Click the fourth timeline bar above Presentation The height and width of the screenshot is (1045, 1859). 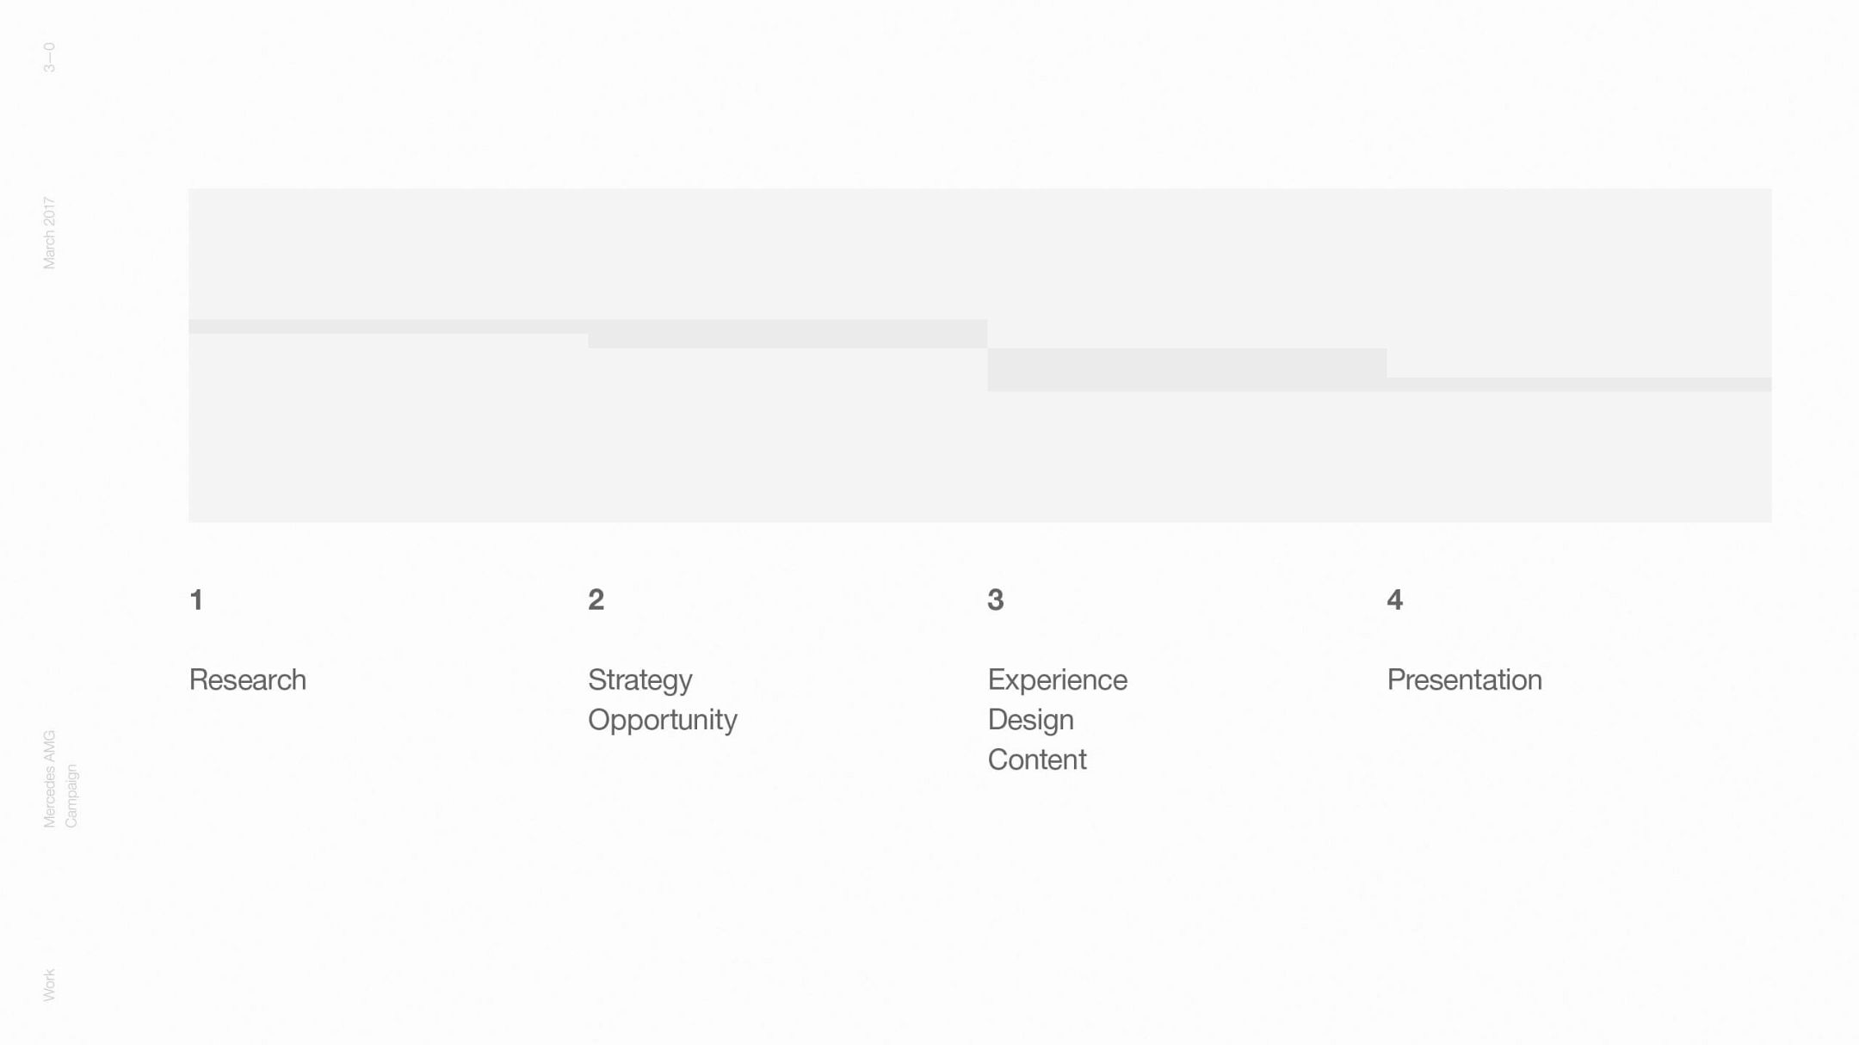click(1578, 384)
